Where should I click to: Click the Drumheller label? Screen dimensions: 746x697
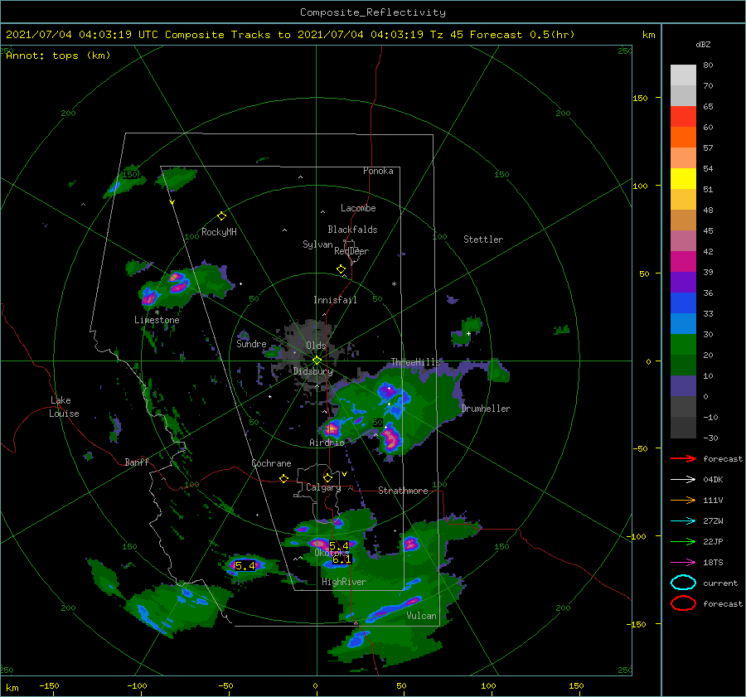coord(486,409)
